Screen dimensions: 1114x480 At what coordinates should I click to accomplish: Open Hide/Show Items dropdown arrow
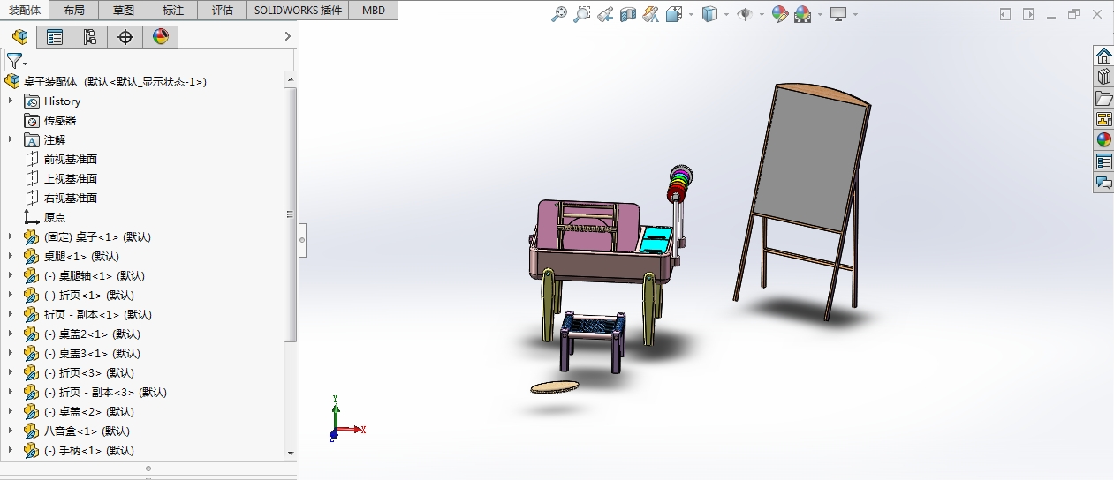pos(761,14)
